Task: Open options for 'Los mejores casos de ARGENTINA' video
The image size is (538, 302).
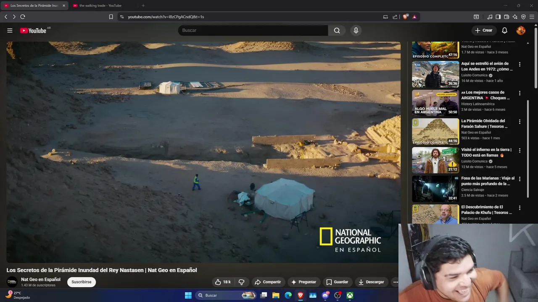Action: coord(520,93)
